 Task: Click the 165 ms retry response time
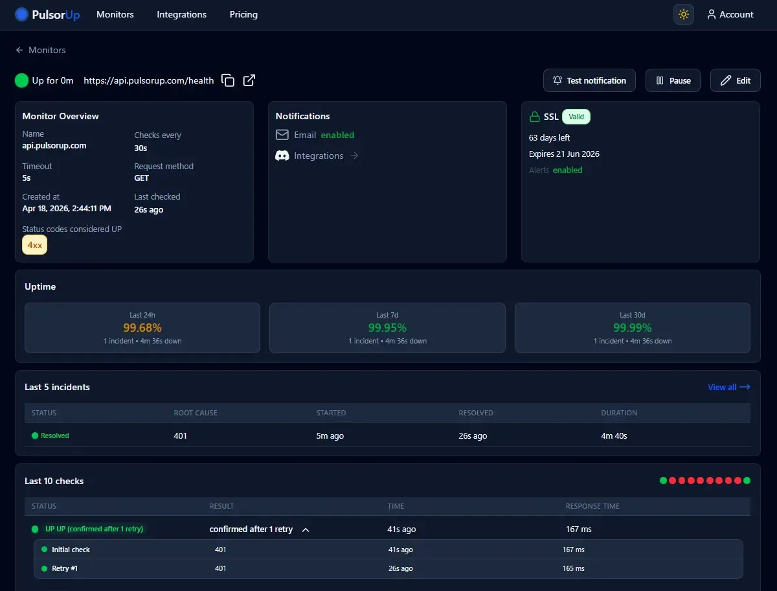pyautogui.click(x=574, y=568)
